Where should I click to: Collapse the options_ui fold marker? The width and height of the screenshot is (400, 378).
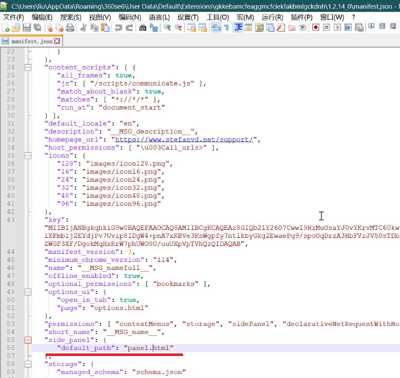(x=28, y=292)
